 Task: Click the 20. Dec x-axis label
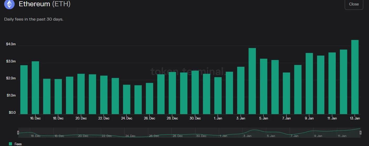pos(81,118)
